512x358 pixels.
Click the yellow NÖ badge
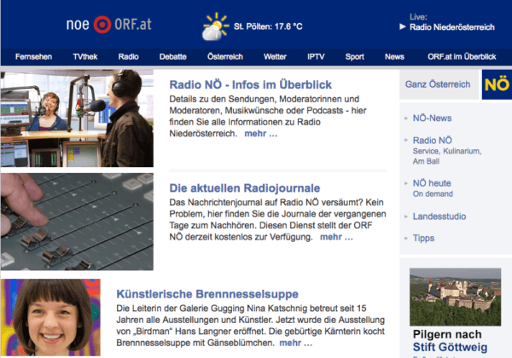pos(497,84)
